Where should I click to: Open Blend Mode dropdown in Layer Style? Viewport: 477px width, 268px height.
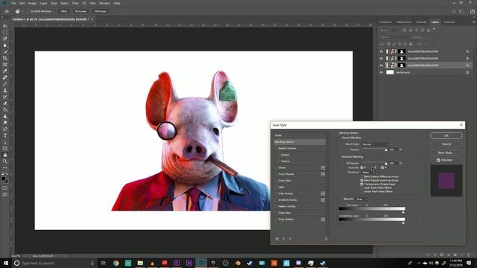coord(376,144)
